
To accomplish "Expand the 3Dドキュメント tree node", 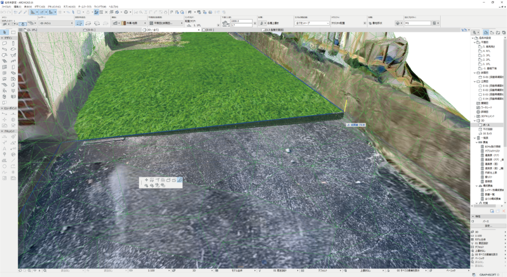I will 475,116.
